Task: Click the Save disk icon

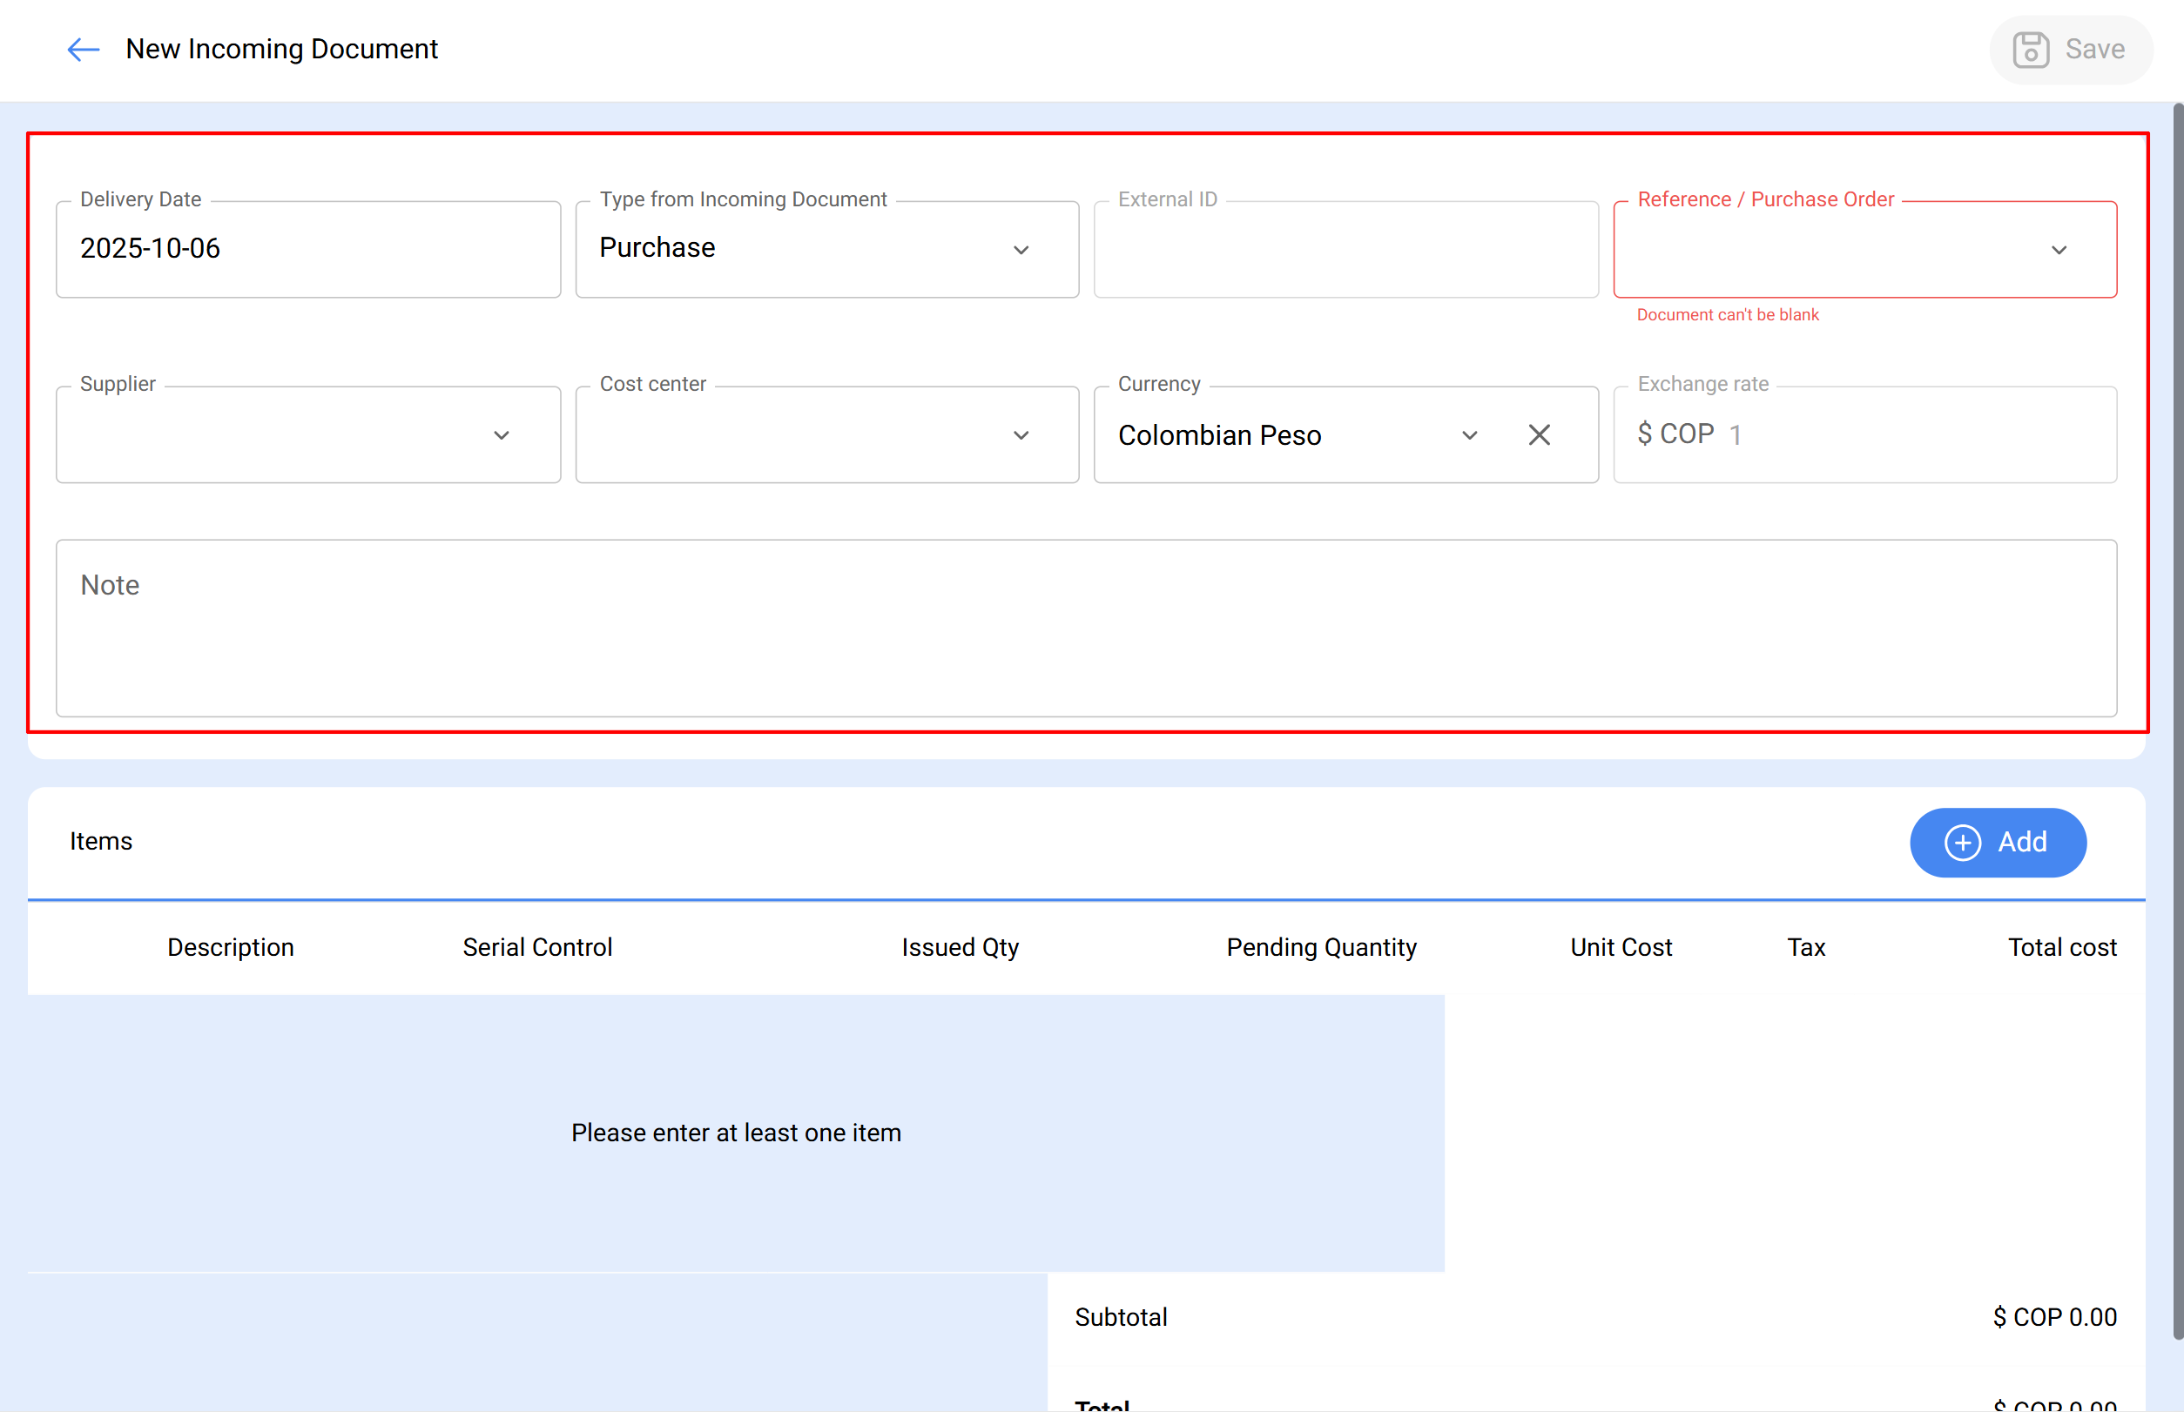Action: [x=2030, y=50]
